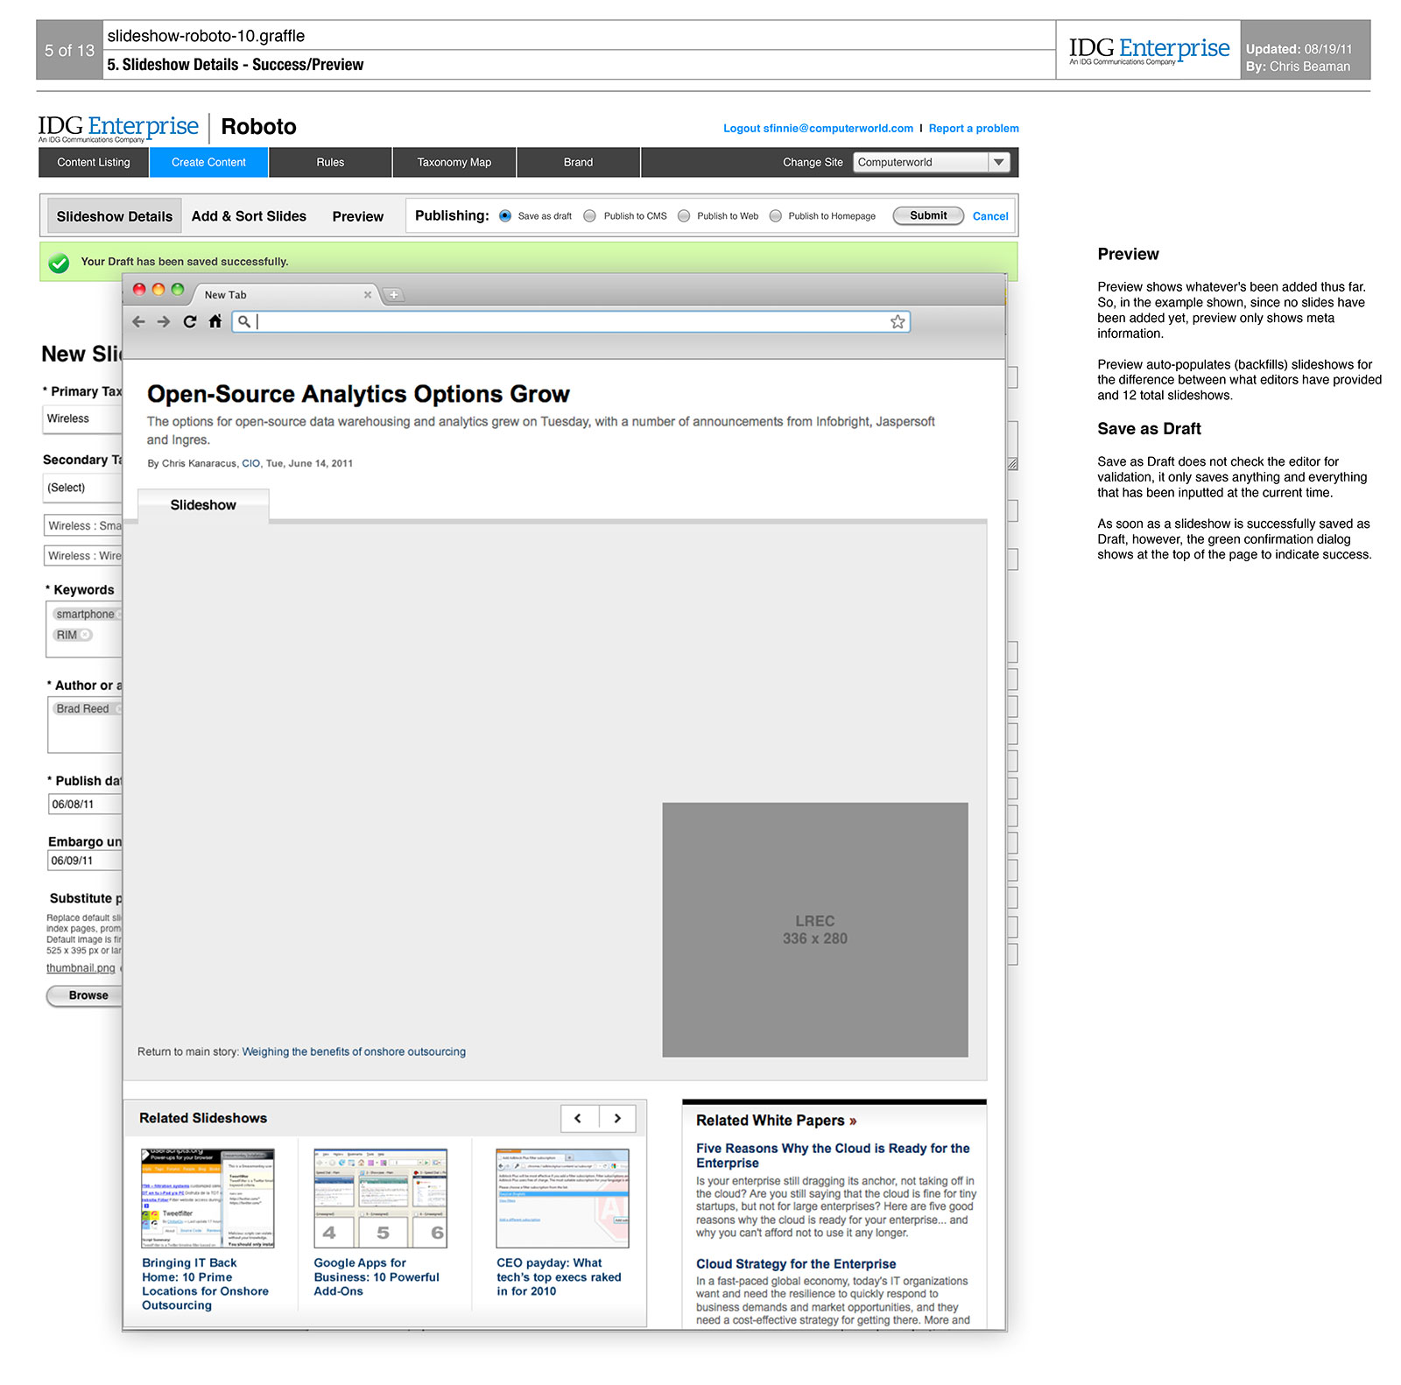Click the search magnifier in address bar
The image size is (1401, 1385).
click(244, 321)
